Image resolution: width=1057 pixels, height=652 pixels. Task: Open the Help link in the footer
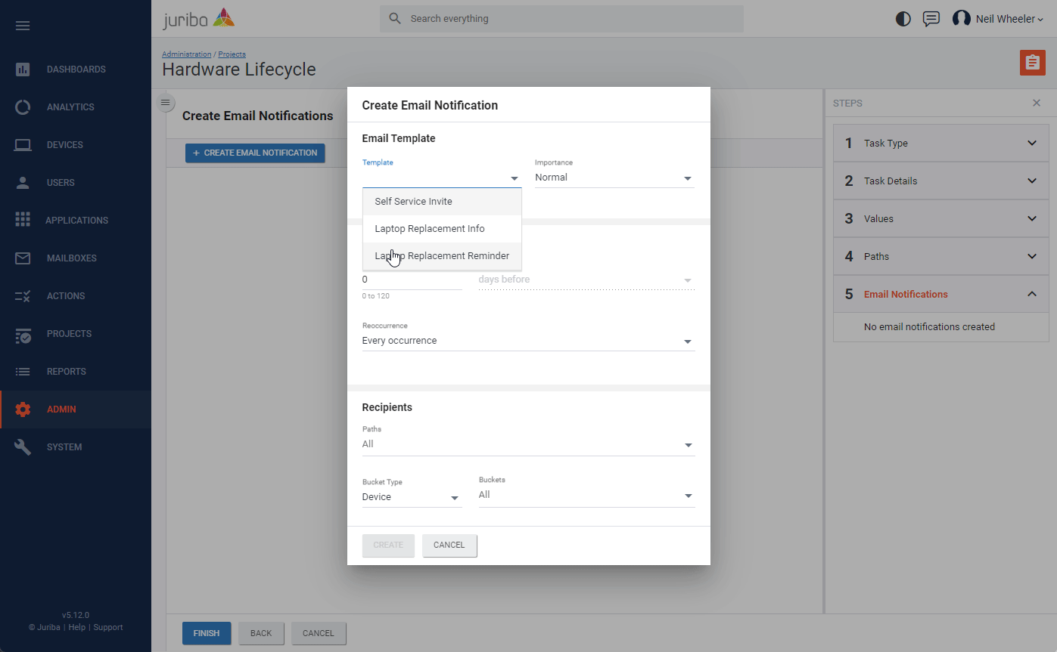(x=77, y=628)
